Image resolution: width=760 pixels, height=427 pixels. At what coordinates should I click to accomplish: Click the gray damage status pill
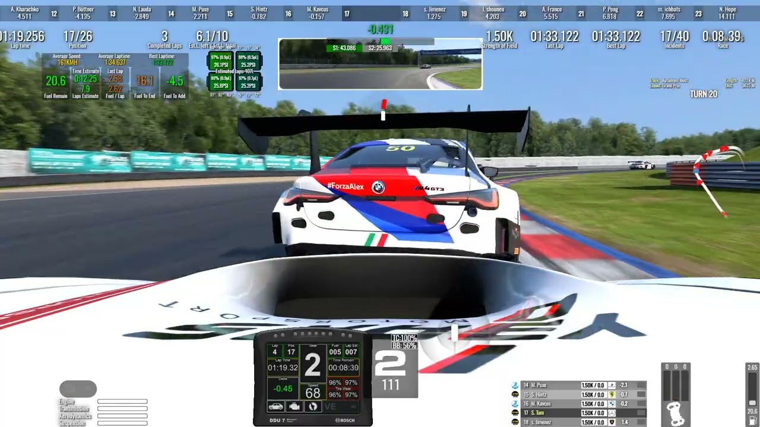(x=78, y=389)
